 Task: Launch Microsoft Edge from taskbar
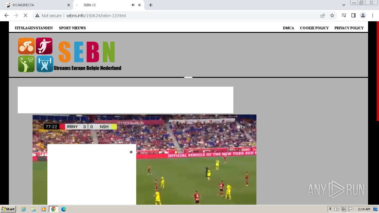pos(64,209)
